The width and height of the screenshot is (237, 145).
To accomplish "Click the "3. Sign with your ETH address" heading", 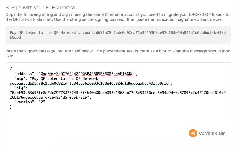I will click(40, 7).
